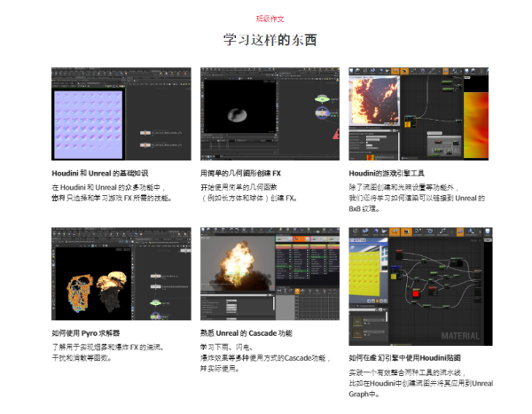The image size is (532, 414).
Task: Open the Pyro solver explosion thumbnail
Action: pos(121,274)
